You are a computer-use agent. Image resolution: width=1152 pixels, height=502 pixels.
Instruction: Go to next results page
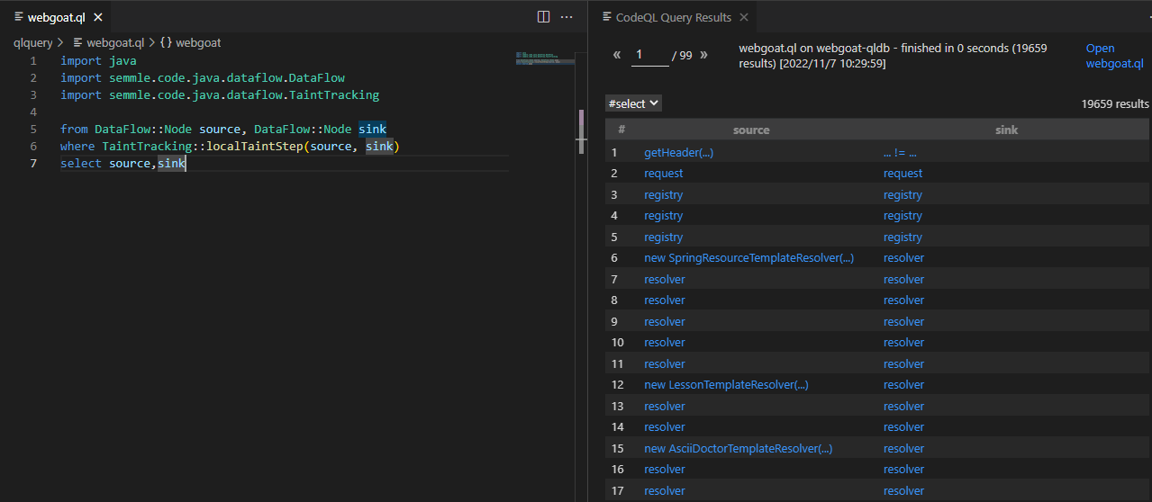point(703,55)
